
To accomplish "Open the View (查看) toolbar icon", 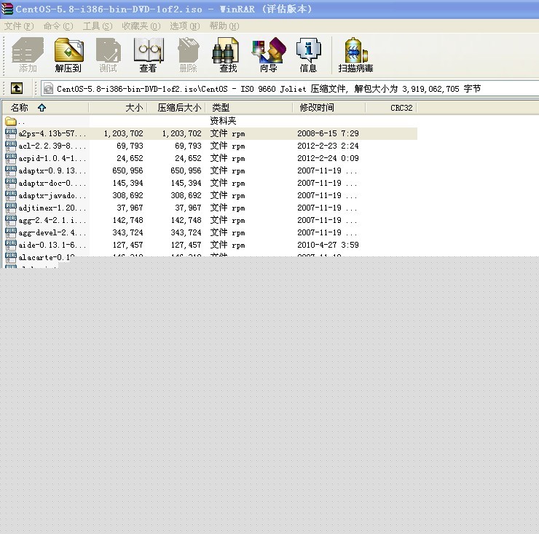I will (x=148, y=55).
